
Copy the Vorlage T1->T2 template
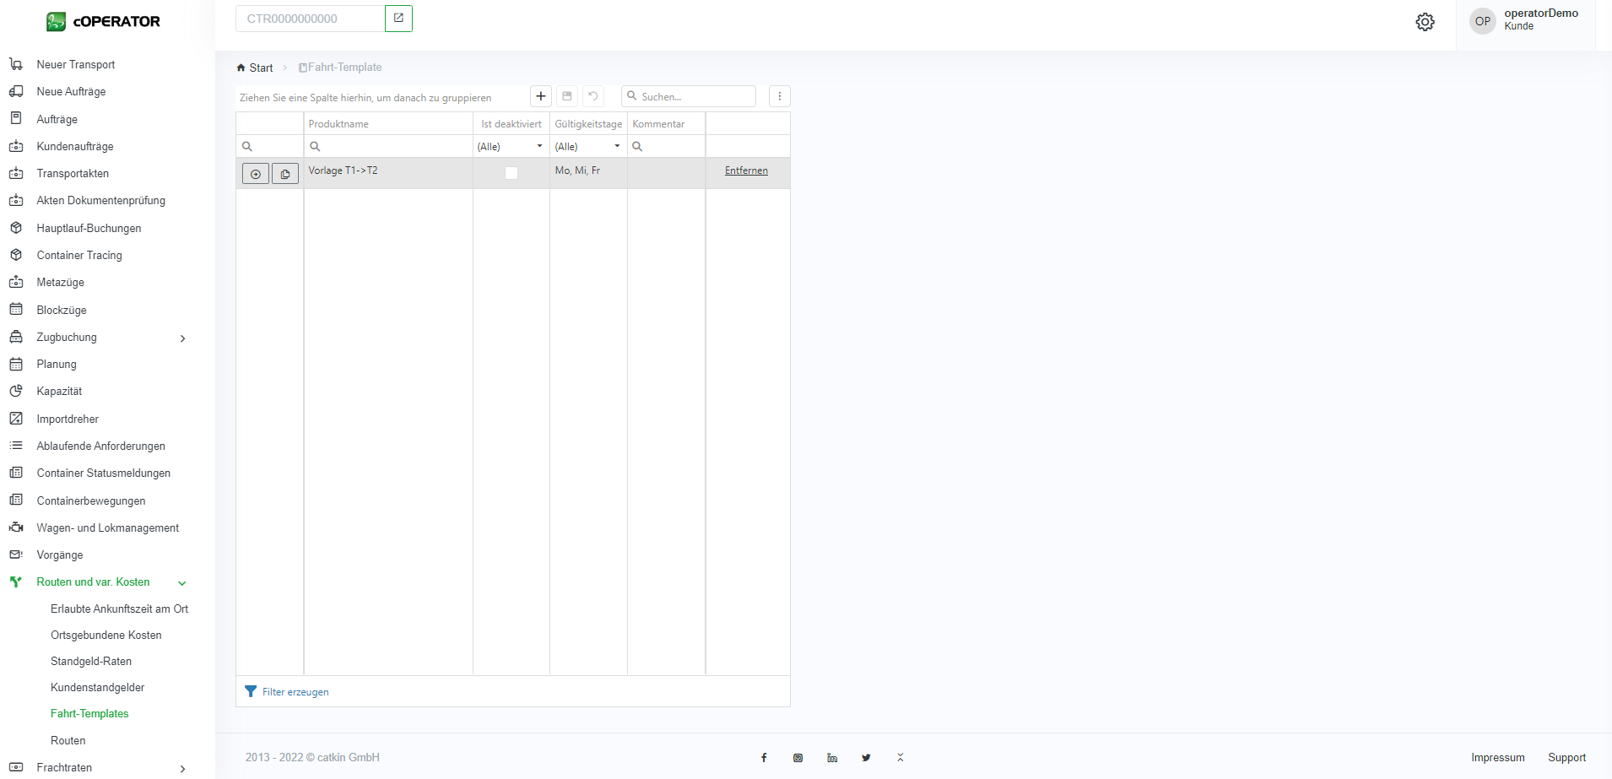(285, 174)
